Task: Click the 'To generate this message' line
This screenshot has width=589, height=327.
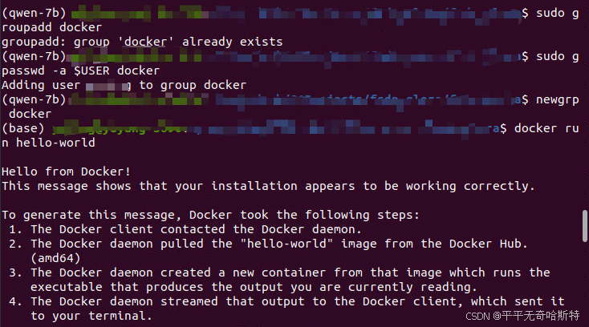Action: 210,215
